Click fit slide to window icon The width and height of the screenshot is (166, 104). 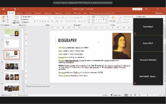tap(164, 95)
